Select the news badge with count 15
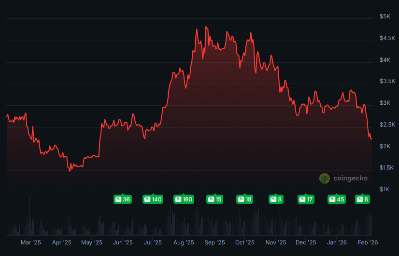The width and height of the screenshot is (399, 256). click(x=214, y=199)
